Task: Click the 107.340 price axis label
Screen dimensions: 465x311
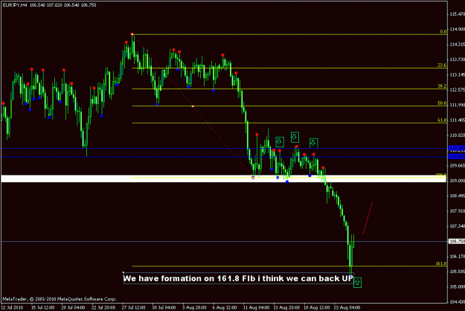Action: click(x=458, y=226)
